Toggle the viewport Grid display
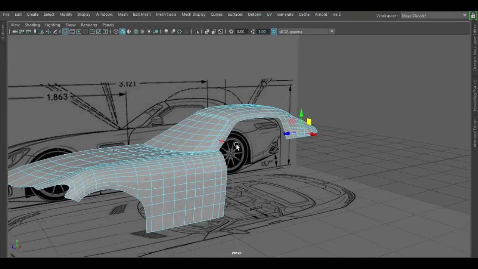Image resolution: width=478 pixels, height=269 pixels. click(65, 32)
